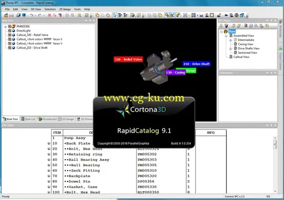Click the document page icon in IPC Pages toolbar

click(x=246, y=25)
